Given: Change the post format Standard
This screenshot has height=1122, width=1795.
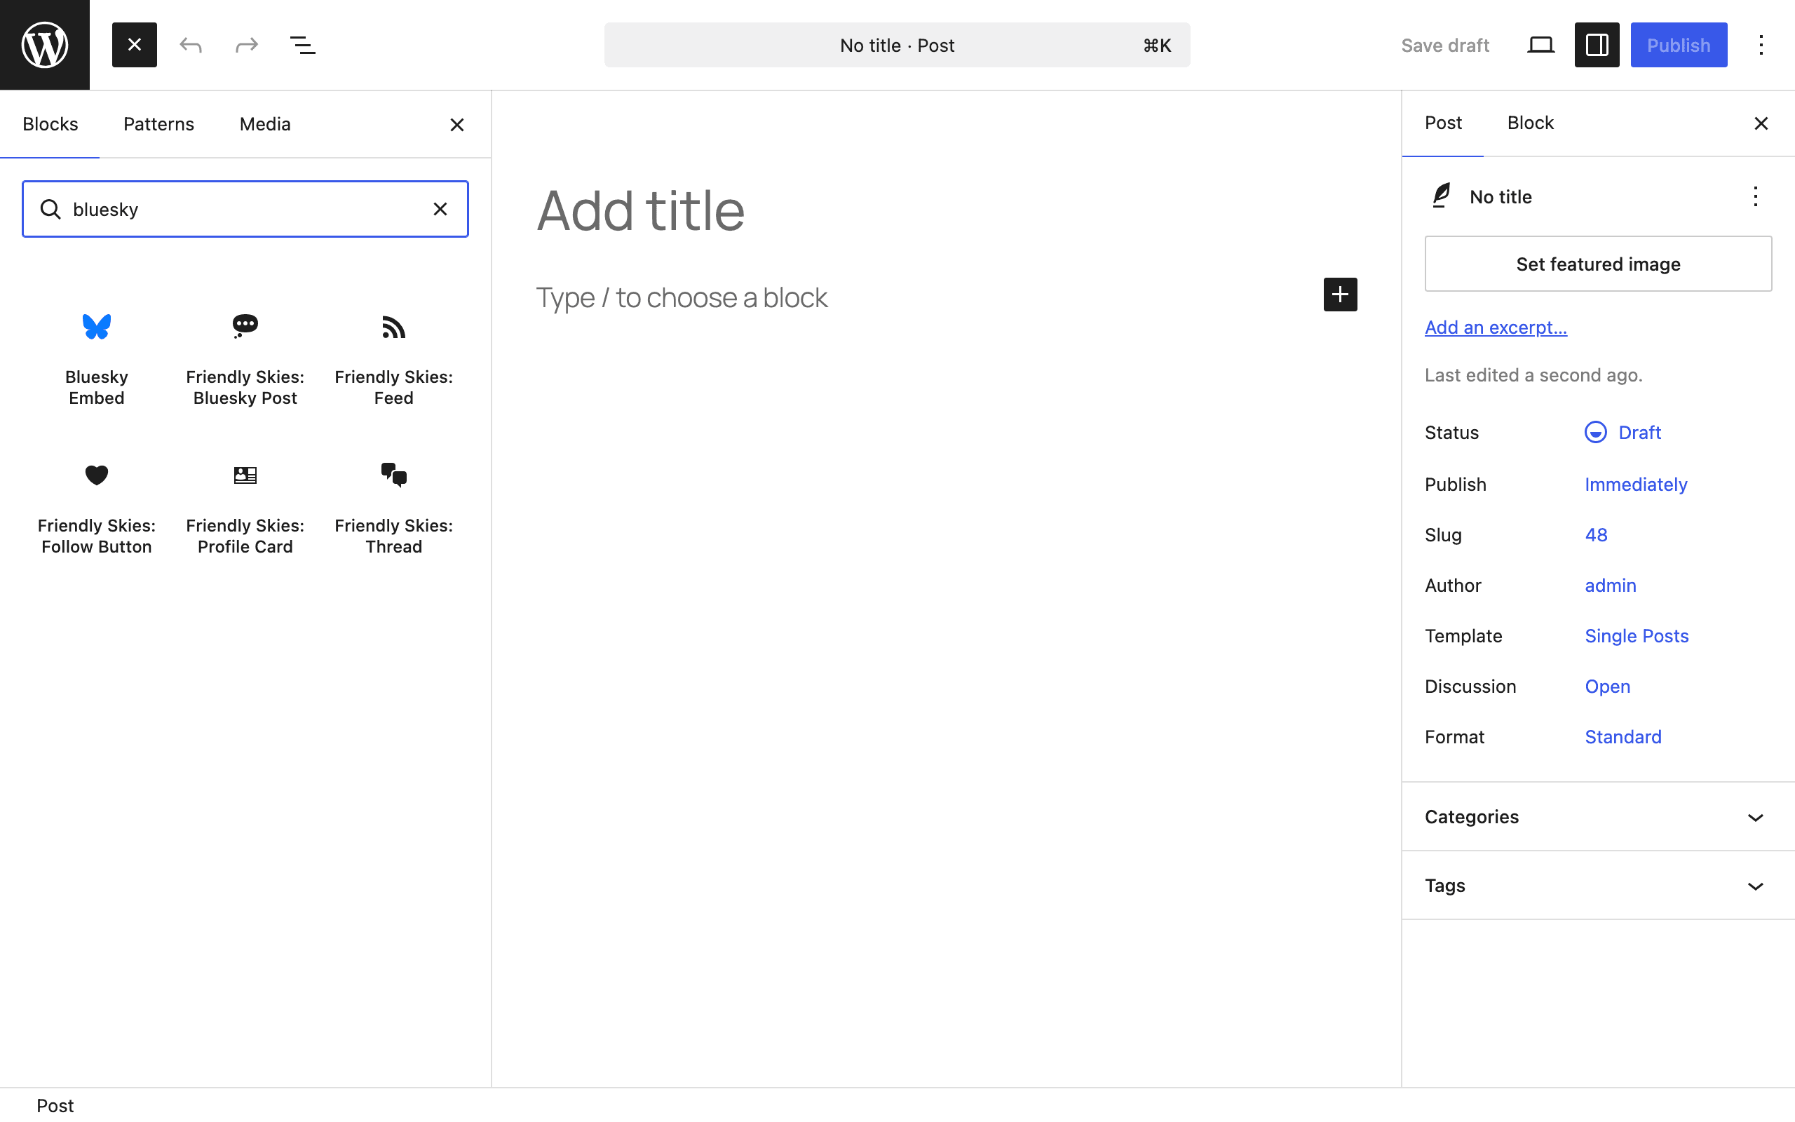Looking at the screenshot, I should click(1623, 736).
